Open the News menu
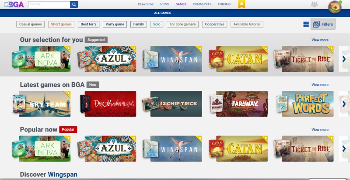The height and width of the screenshot is (180, 350). [164, 4]
